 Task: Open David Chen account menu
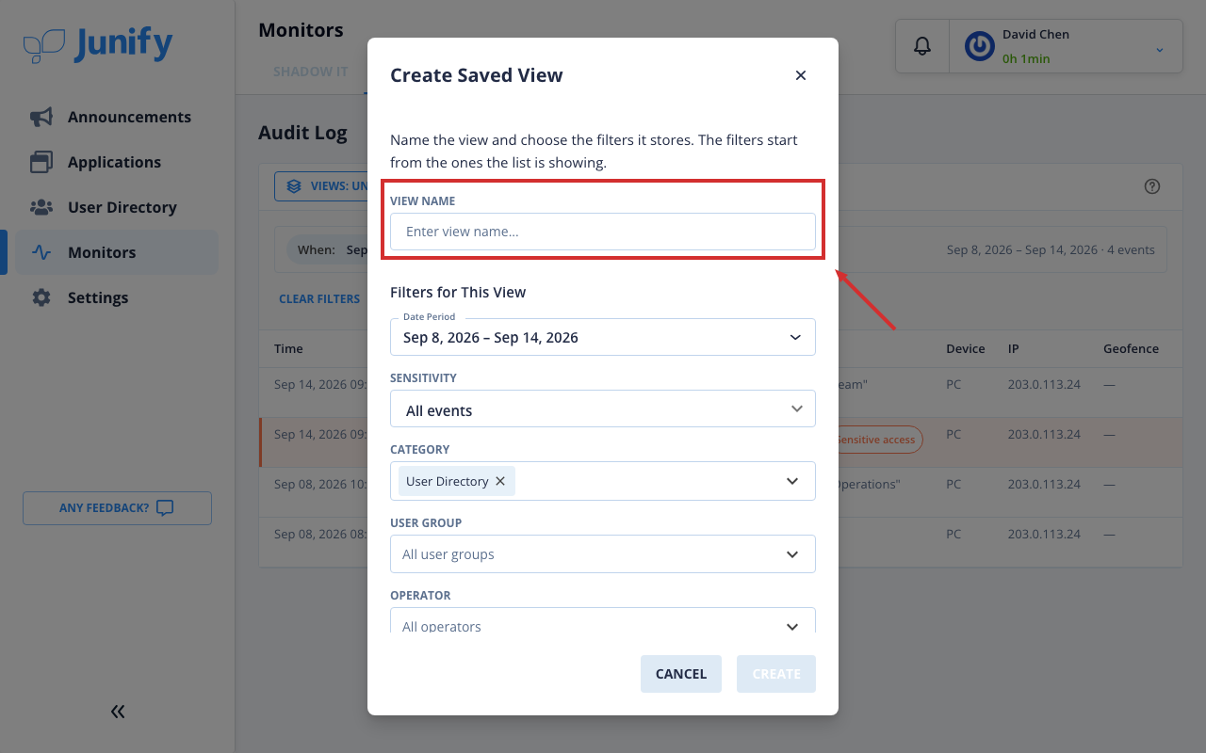tap(1066, 46)
